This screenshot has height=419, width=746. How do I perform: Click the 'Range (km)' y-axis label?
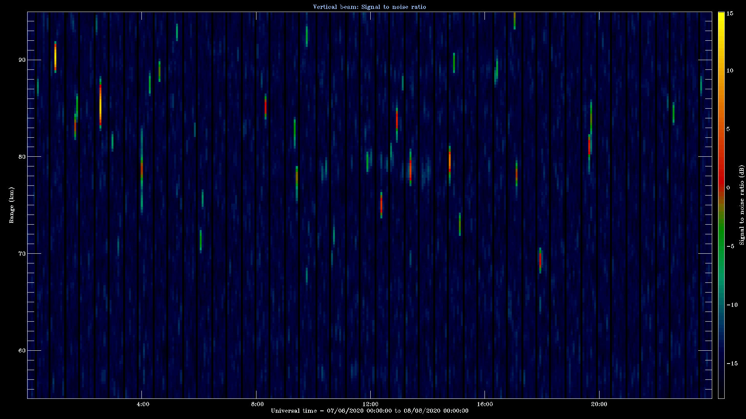click(11, 205)
